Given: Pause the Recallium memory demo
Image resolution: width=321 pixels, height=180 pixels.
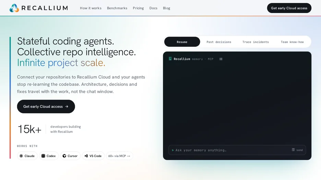Looking at the screenshot, I should coord(221,59).
